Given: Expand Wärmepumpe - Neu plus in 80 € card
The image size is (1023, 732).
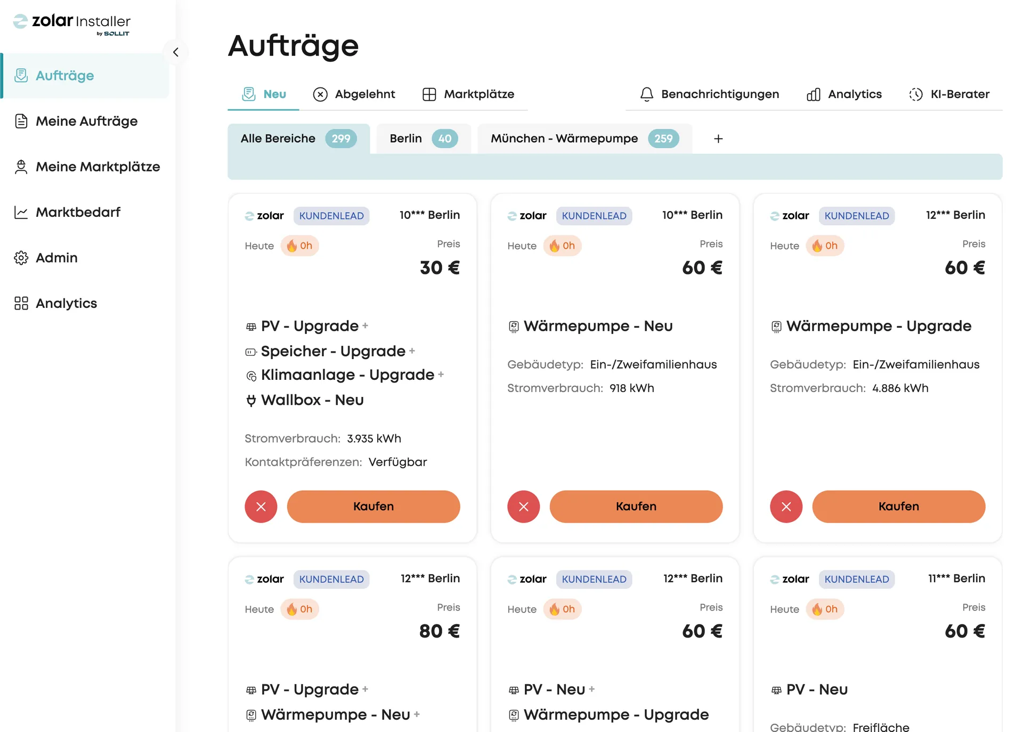Looking at the screenshot, I should 417,714.
